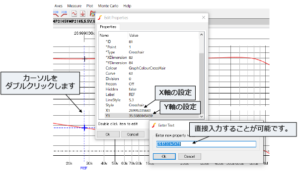This screenshot has width=298, height=178.
Task: Select the *XDimension property row
Action: click(151, 57)
